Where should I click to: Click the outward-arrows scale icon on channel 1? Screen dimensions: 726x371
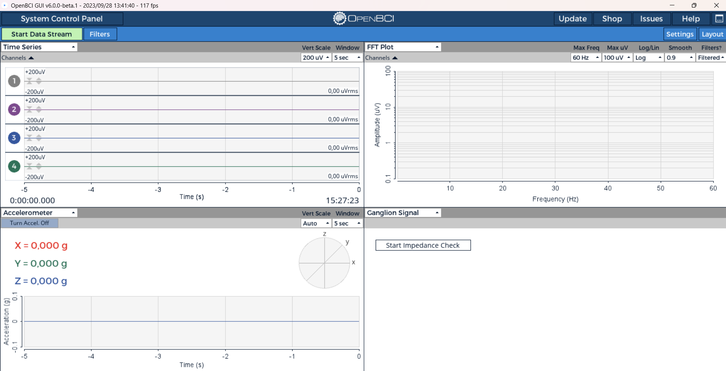point(39,81)
